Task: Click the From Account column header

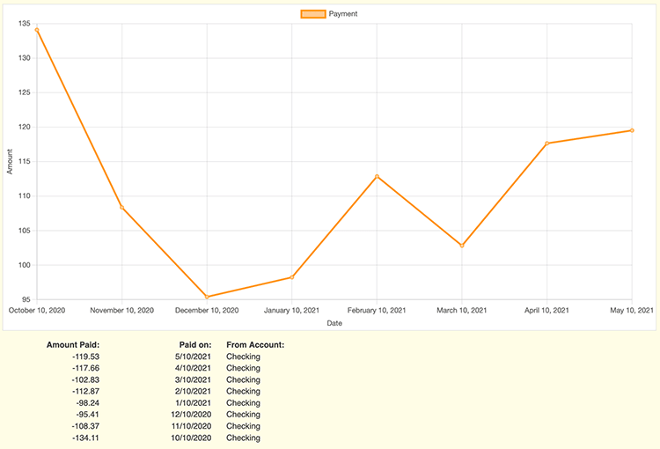Action: (255, 344)
